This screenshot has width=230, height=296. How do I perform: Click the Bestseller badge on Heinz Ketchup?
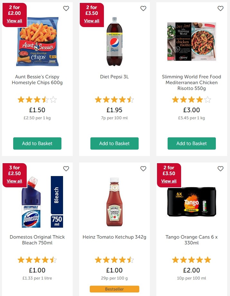[x=115, y=289]
